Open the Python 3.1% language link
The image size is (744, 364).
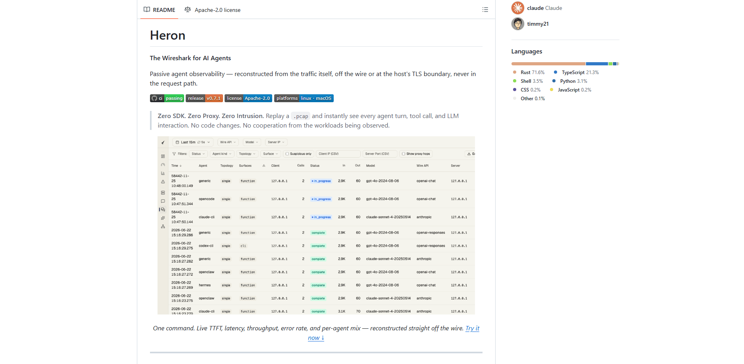point(570,81)
